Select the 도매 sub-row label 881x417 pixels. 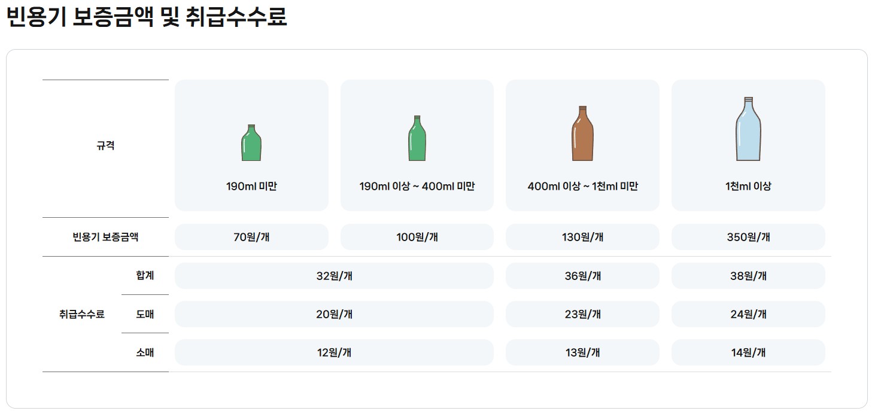tap(145, 313)
